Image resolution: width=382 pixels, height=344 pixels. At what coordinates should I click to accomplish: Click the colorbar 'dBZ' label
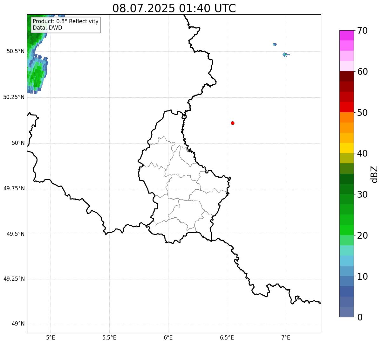pos(374,174)
